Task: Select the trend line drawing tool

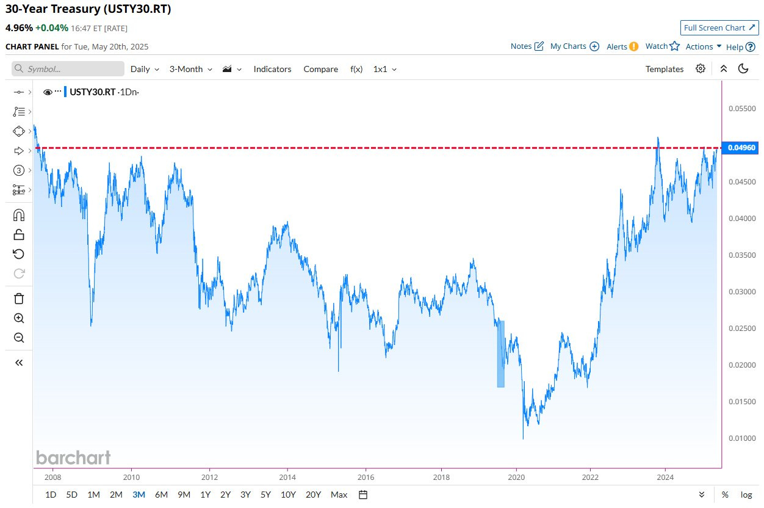Action: click(x=18, y=92)
